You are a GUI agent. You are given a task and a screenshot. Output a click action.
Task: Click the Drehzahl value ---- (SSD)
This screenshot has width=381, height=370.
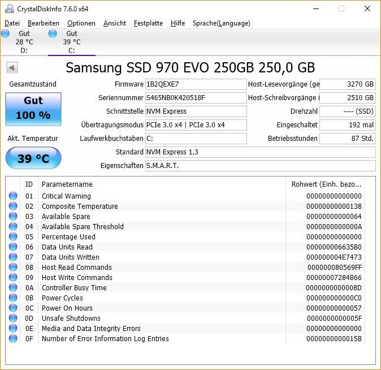tap(348, 111)
